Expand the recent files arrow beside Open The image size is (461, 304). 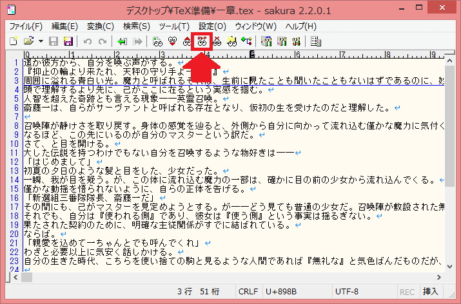coord(41,41)
